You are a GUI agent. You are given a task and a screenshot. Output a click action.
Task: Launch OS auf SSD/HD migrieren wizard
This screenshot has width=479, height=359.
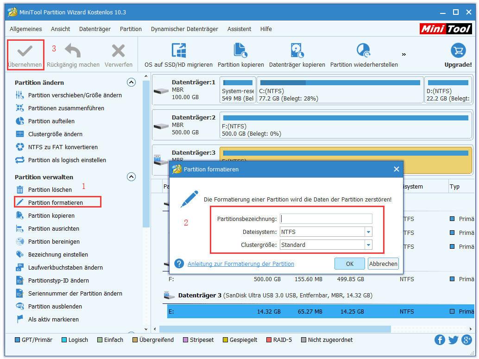click(178, 55)
